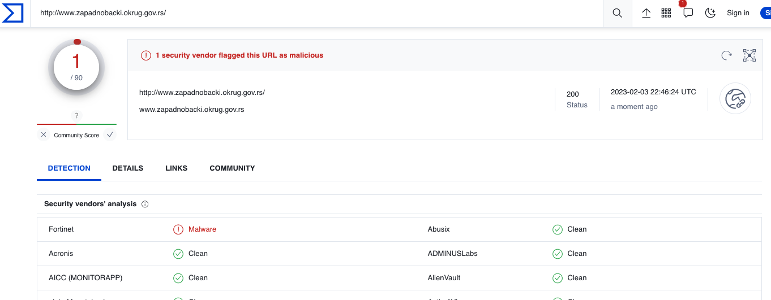
Task: Click the Clean check icon for ADMINUSLabs
Action: 558,254
